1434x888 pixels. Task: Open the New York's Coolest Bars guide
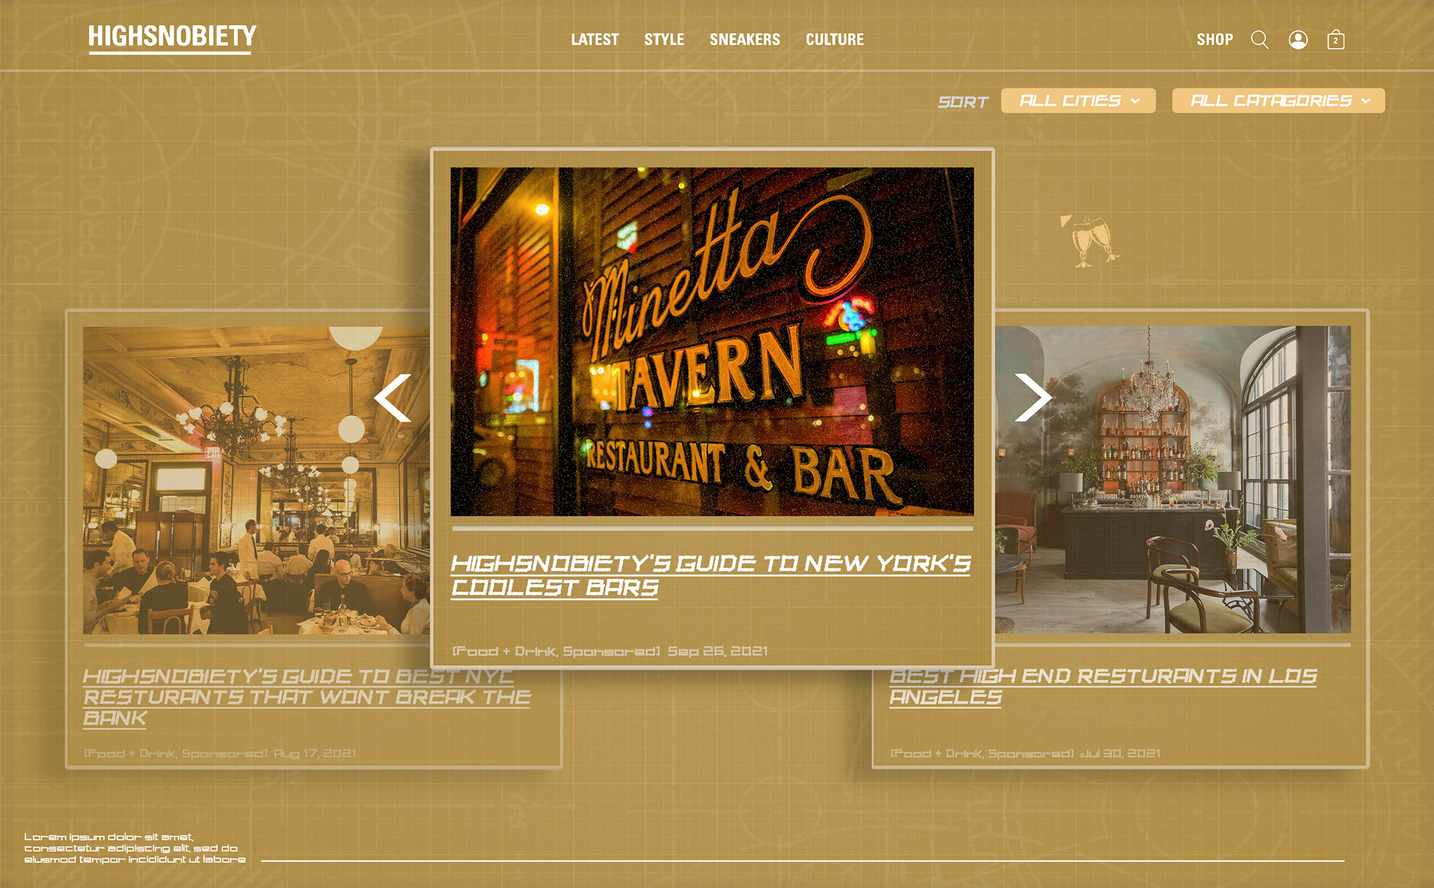coord(710,575)
